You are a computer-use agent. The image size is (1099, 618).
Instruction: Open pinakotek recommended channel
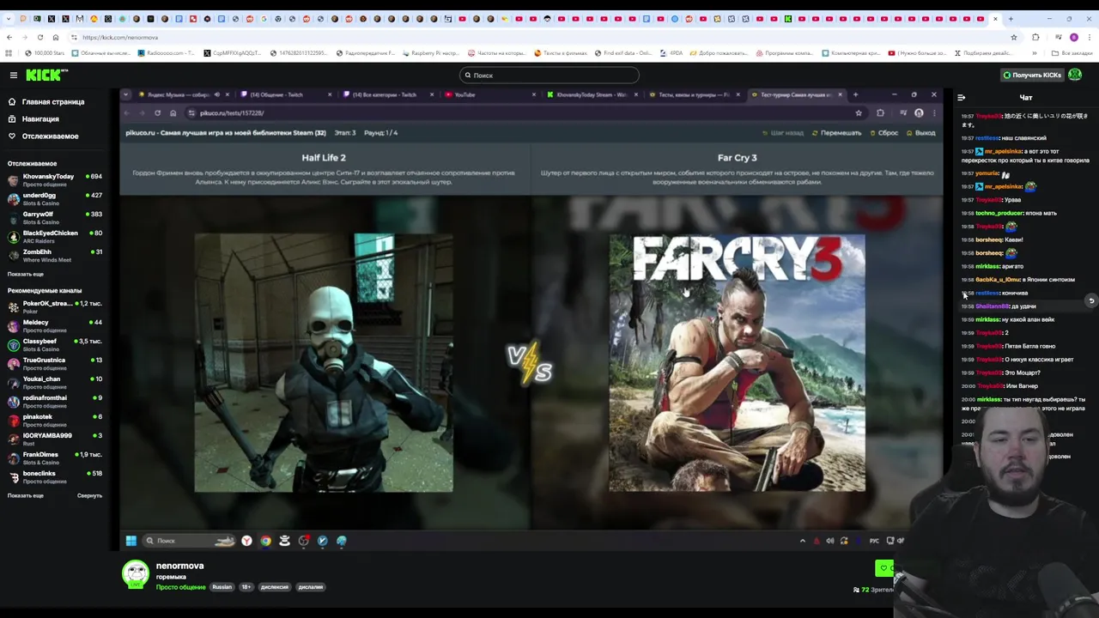55,421
